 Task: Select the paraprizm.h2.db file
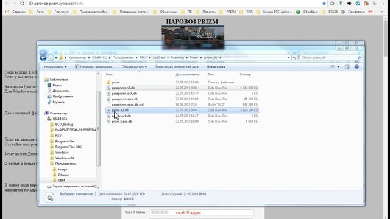182,88
